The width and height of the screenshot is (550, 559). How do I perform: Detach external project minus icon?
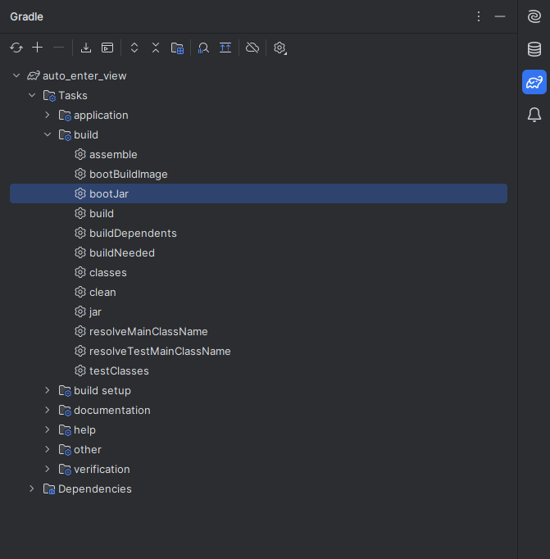(58, 48)
